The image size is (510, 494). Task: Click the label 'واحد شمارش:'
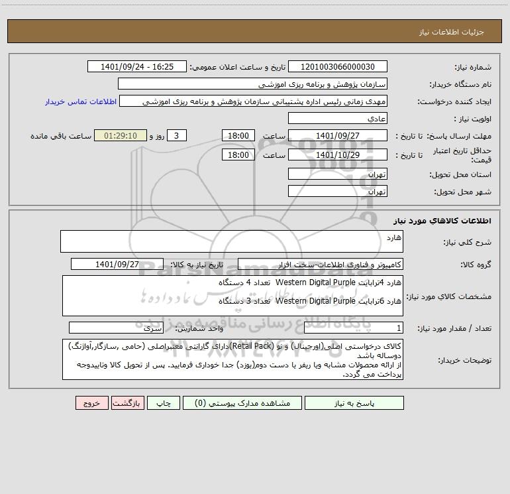point(199,328)
